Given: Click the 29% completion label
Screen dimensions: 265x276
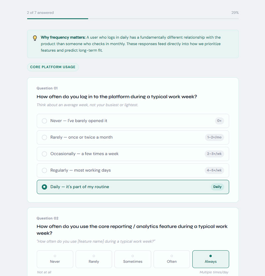Looking at the screenshot, I should [235, 13].
